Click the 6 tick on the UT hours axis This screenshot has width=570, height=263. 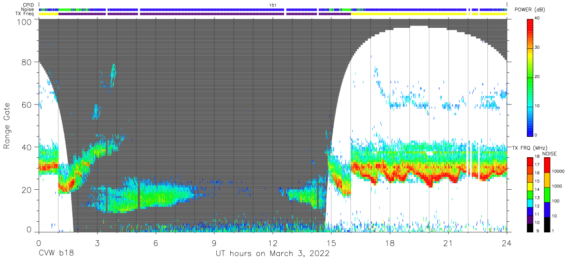(x=155, y=243)
